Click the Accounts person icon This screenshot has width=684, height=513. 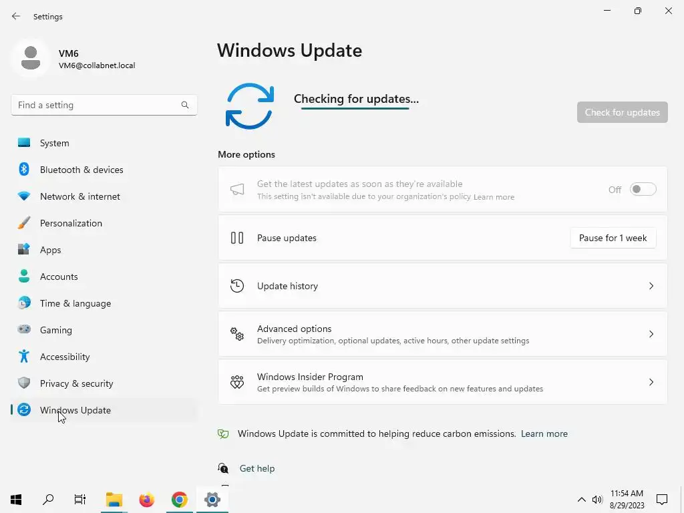click(24, 276)
